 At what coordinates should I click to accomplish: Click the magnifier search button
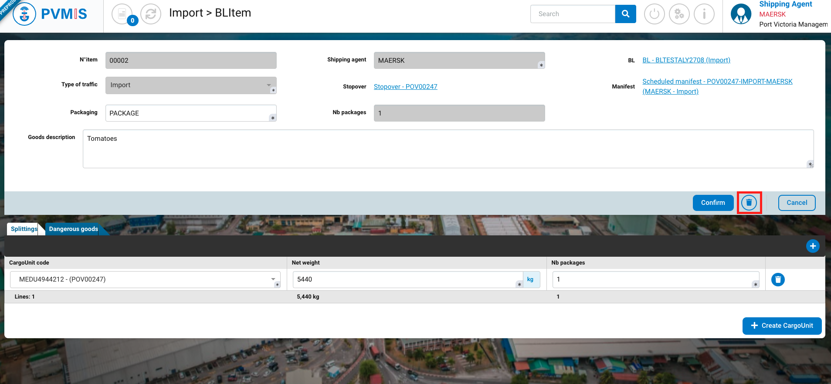coord(625,14)
